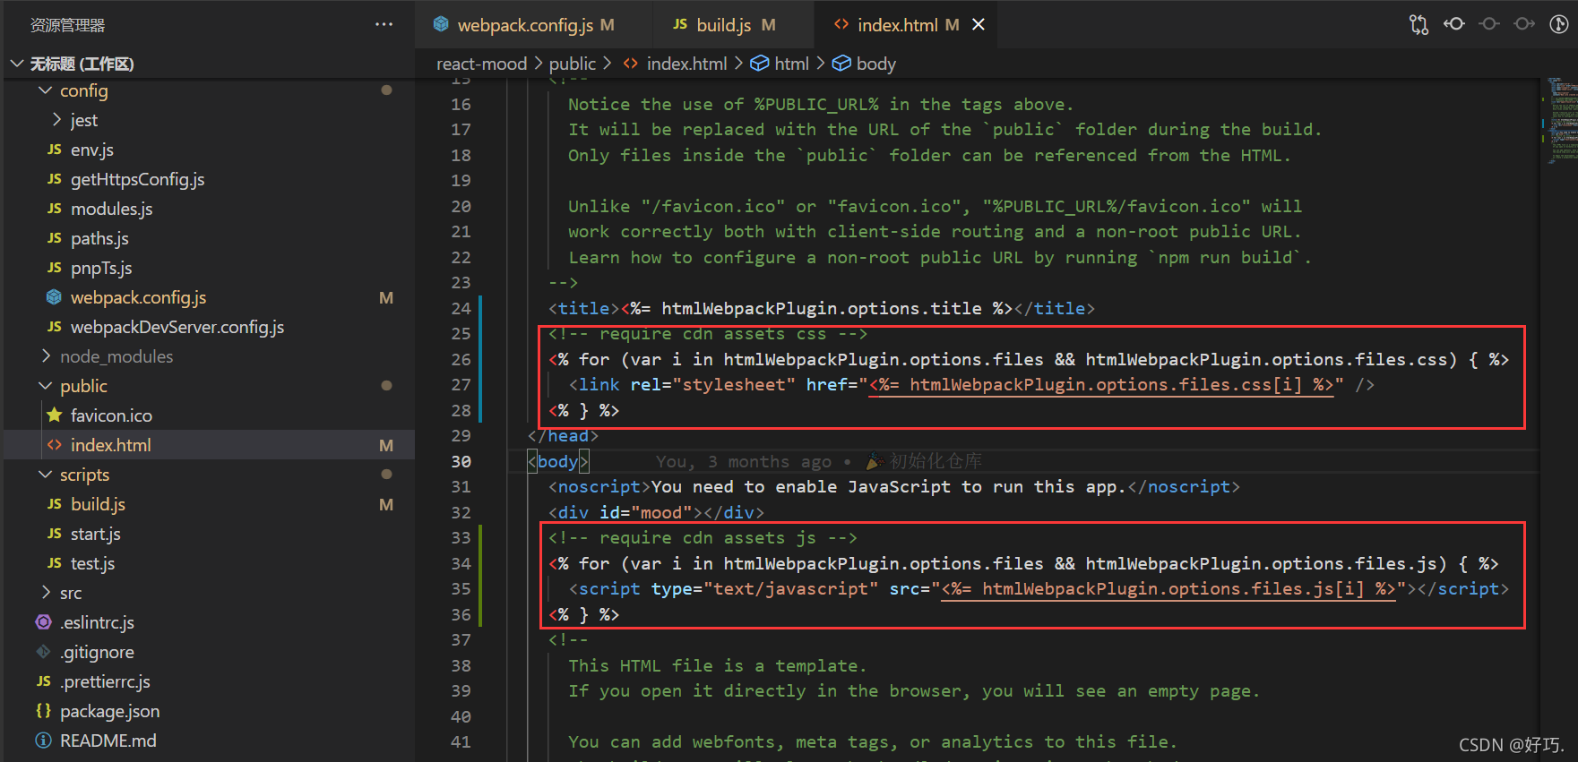The height and width of the screenshot is (762, 1578).
Task: Close the index.html editor tab
Action: [979, 25]
